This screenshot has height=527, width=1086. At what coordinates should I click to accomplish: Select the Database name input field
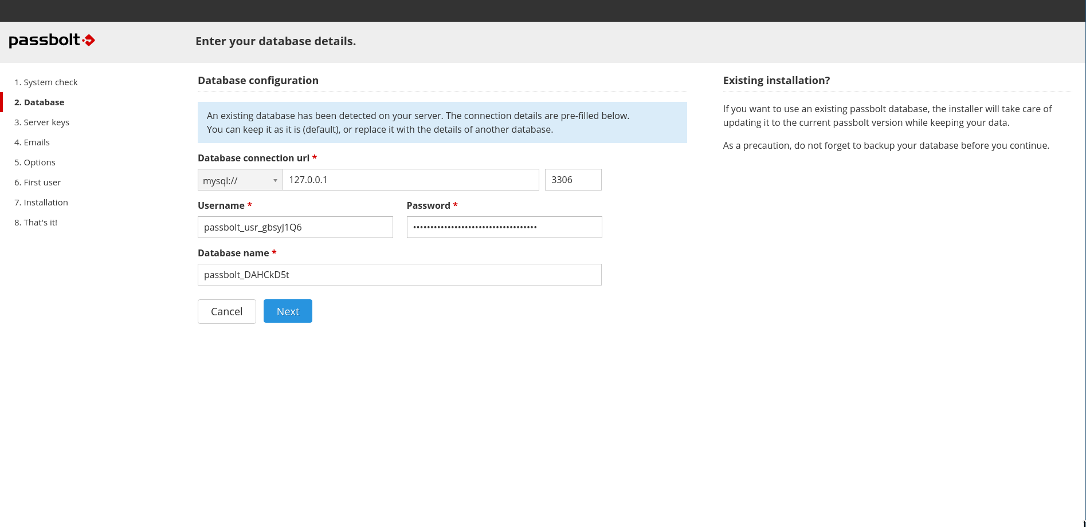click(x=399, y=275)
